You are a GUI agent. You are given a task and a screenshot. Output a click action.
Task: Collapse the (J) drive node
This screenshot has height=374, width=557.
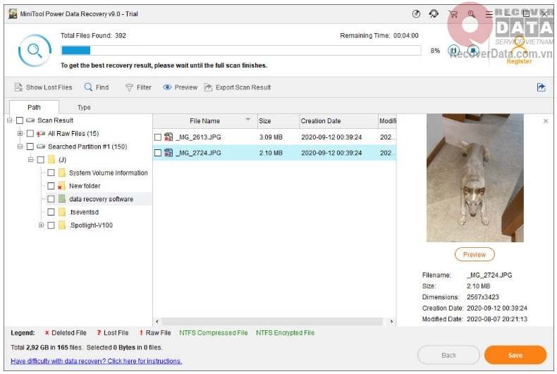coord(31,160)
